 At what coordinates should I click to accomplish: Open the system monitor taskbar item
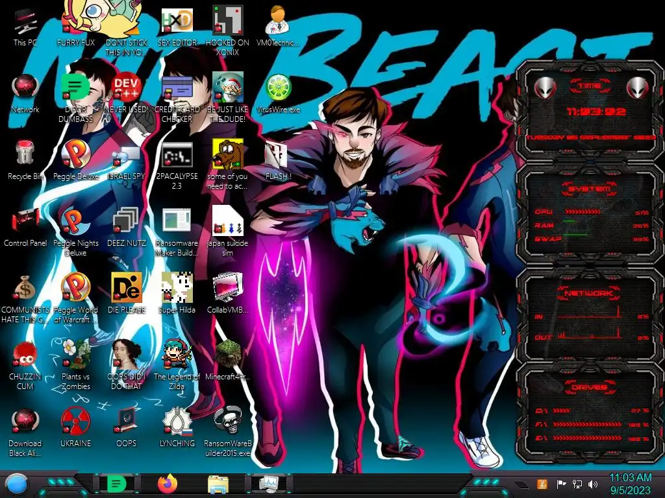(x=269, y=484)
